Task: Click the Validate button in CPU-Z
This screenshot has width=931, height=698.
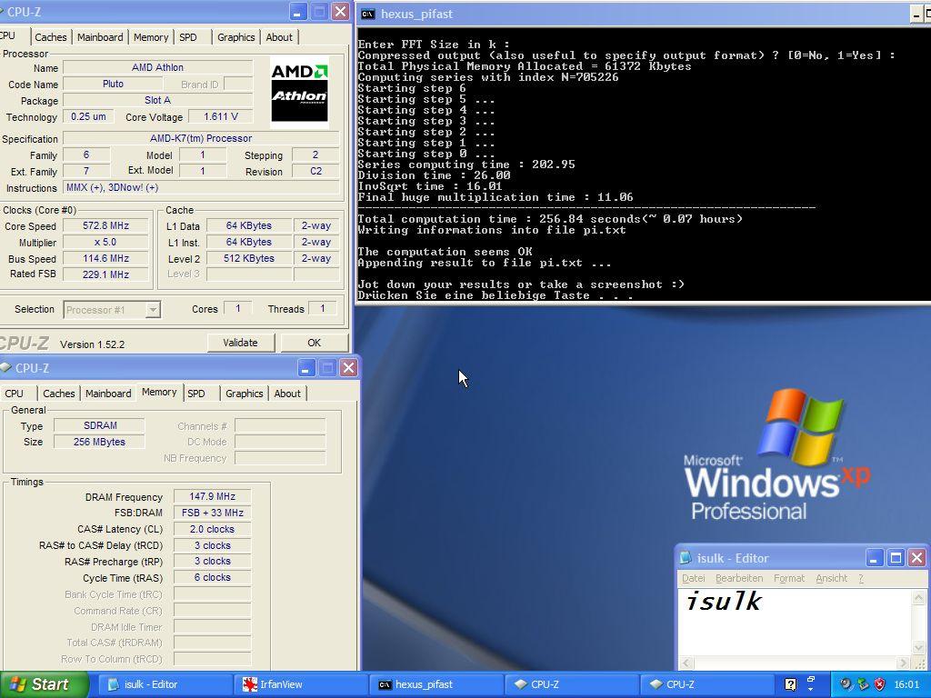Action: (240, 343)
